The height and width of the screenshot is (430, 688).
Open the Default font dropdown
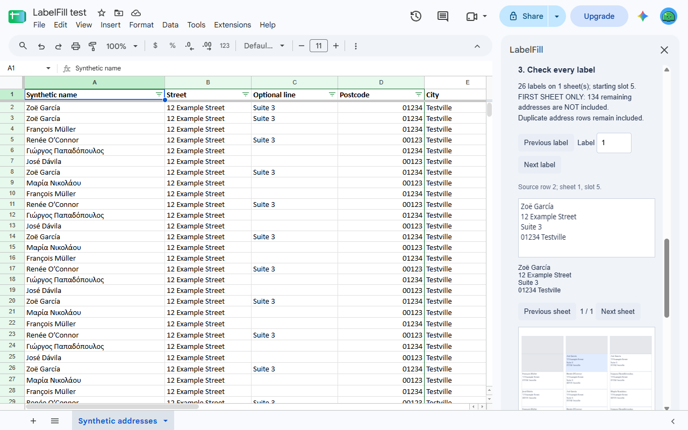click(x=264, y=46)
